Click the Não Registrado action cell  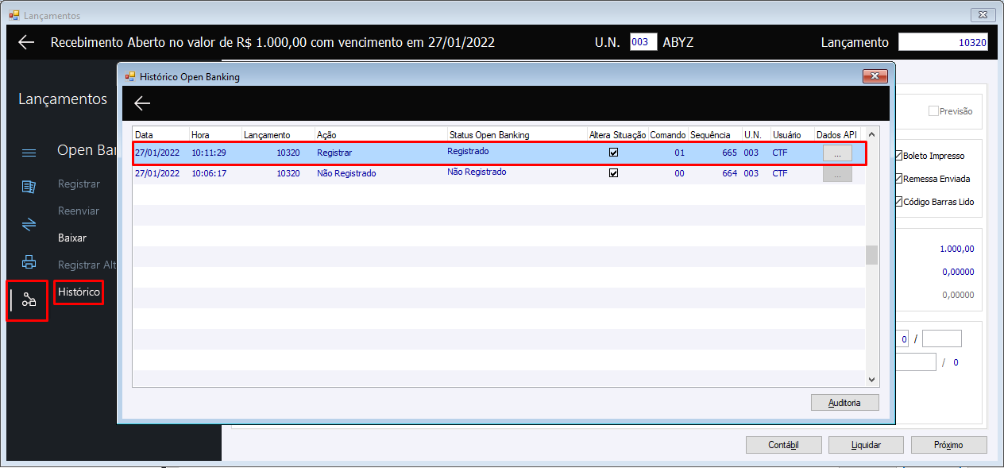tap(346, 172)
